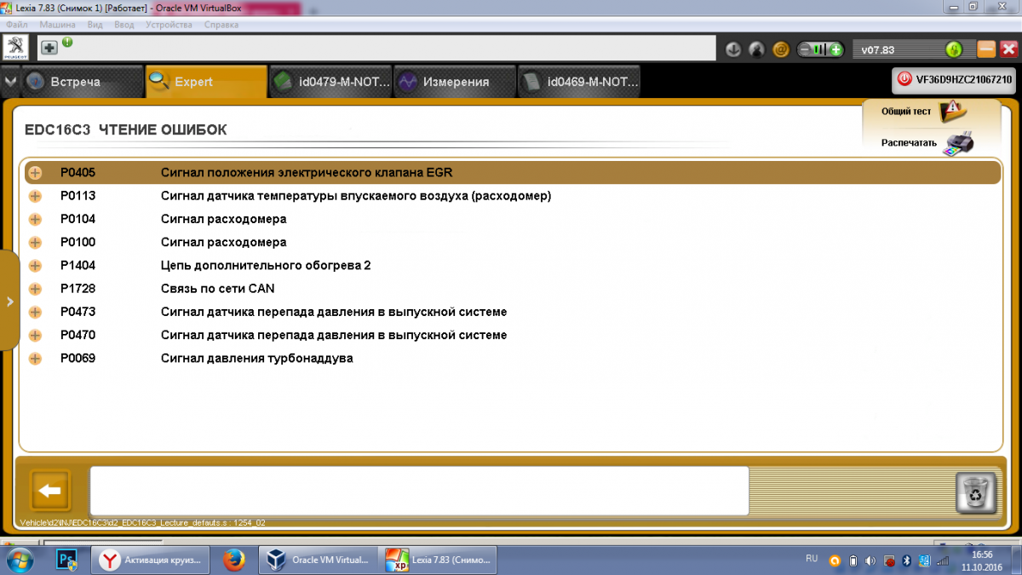Click the back arrow button
The image size is (1022, 575).
point(50,491)
